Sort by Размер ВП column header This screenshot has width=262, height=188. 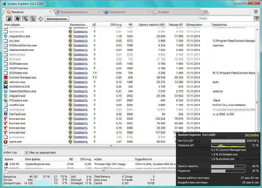176,25
